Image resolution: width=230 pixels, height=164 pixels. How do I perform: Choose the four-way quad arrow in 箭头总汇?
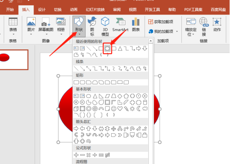point(113,129)
